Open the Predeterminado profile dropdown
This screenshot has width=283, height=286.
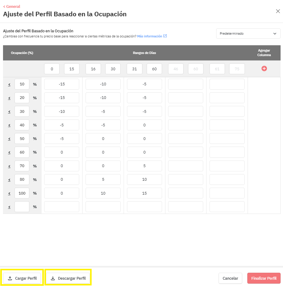(x=248, y=33)
